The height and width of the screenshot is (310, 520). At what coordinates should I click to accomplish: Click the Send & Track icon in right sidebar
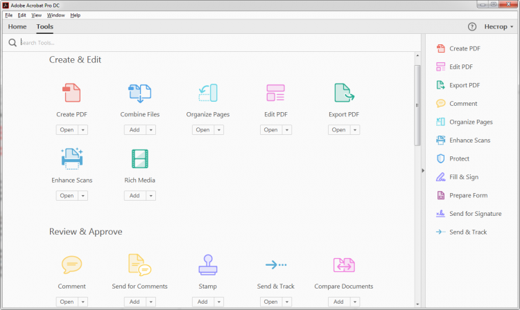[x=441, y=232]
